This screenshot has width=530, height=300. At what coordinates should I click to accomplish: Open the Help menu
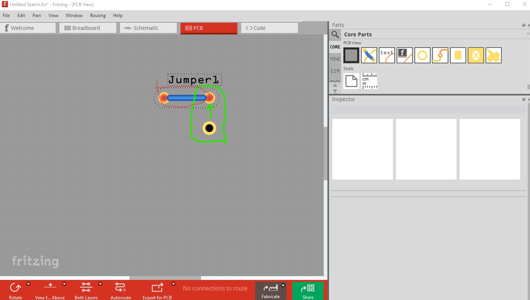pos(118,16)
